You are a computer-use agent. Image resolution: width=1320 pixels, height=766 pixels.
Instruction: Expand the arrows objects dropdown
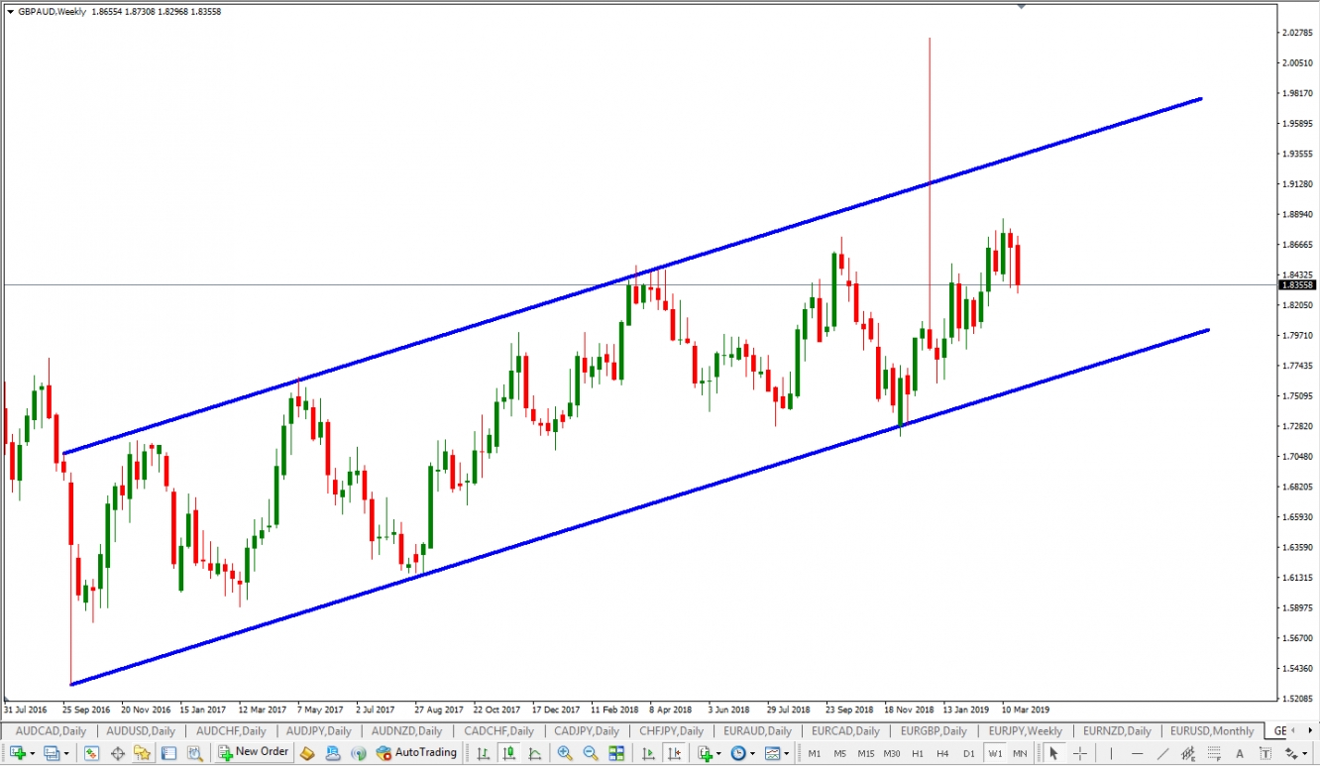1305,753
